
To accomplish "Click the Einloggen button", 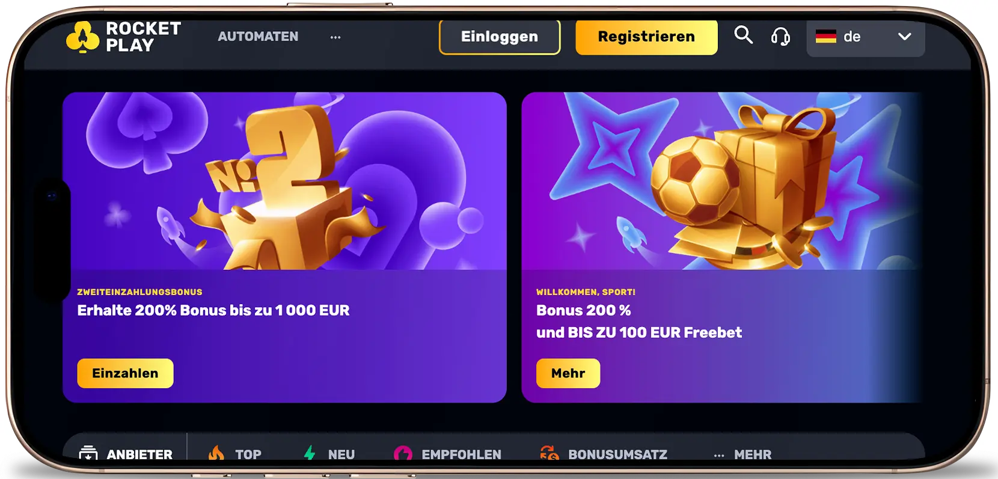I will (500, 37).
